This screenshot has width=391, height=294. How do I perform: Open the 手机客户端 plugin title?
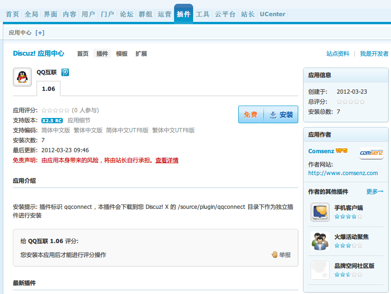click(349, 208)
